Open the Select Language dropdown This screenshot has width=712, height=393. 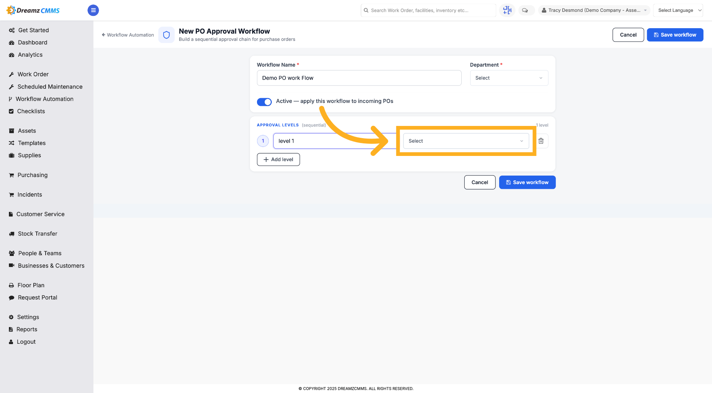(678, 10)
